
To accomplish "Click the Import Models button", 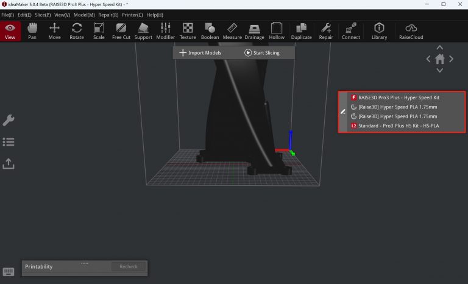I will pos(200,53).
